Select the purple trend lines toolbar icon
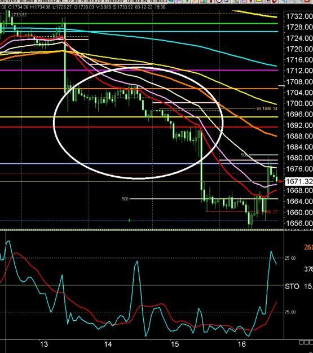Image resolution: width=313 pixels, height=353 pixels. [243, 1]
